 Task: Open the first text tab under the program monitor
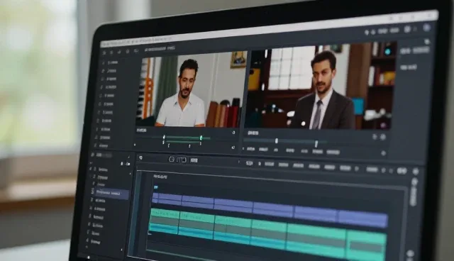(250, 149)
